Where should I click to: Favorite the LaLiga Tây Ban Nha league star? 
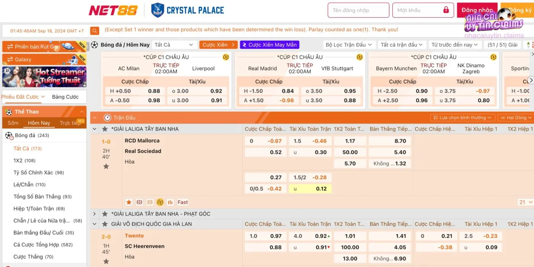(105, 129)
